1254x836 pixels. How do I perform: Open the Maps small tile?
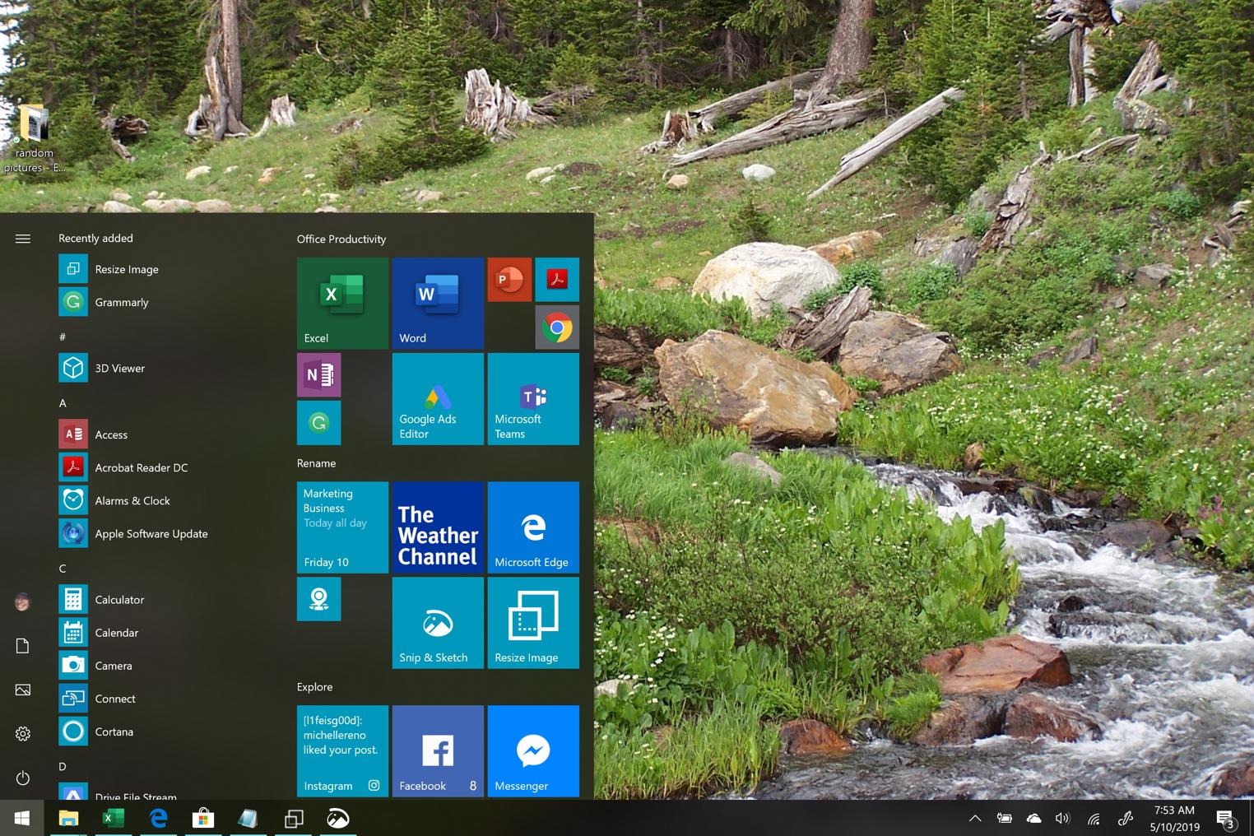click(318, 599)
